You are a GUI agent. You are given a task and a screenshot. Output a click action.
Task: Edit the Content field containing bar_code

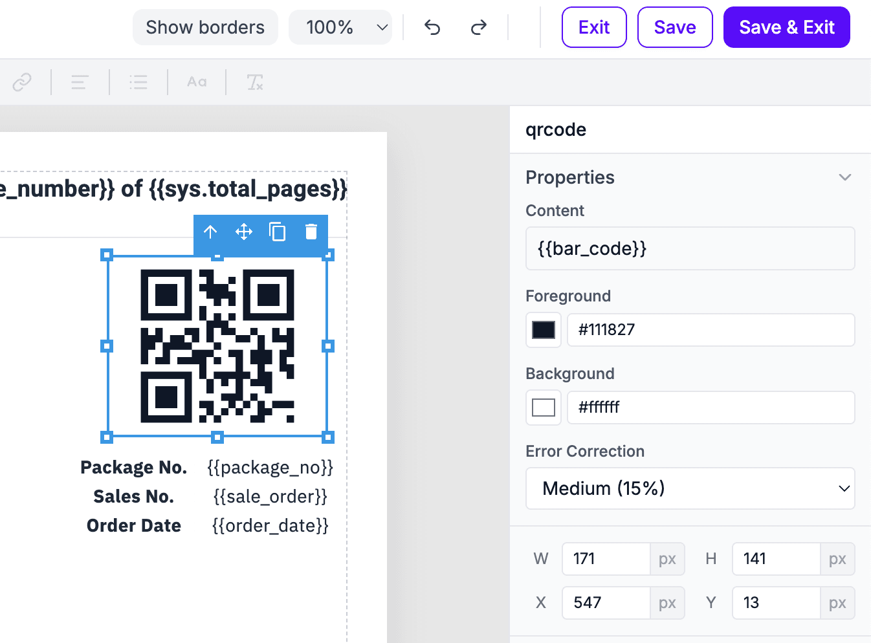pos(690,248)
